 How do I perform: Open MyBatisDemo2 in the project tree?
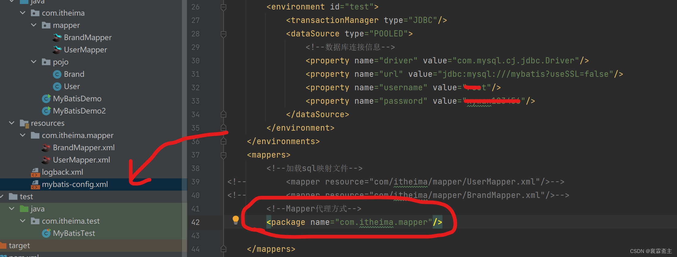click(79, 111)
